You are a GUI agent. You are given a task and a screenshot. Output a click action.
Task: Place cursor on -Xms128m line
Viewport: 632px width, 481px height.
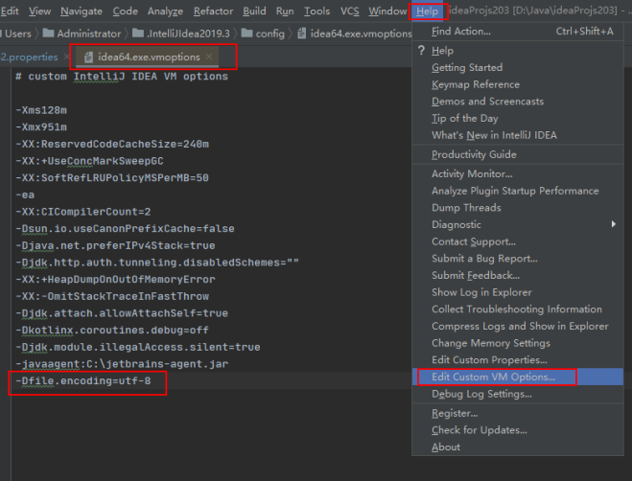41,110
